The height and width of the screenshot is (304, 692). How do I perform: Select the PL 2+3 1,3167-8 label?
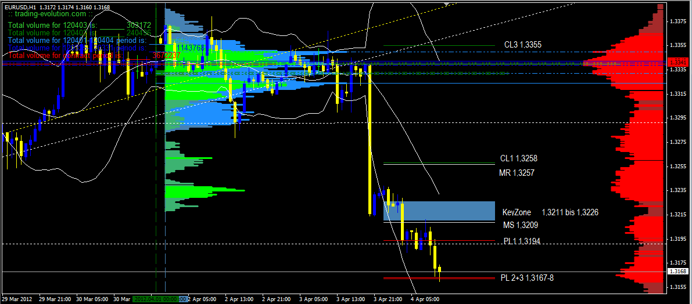(x=528, y=278)
